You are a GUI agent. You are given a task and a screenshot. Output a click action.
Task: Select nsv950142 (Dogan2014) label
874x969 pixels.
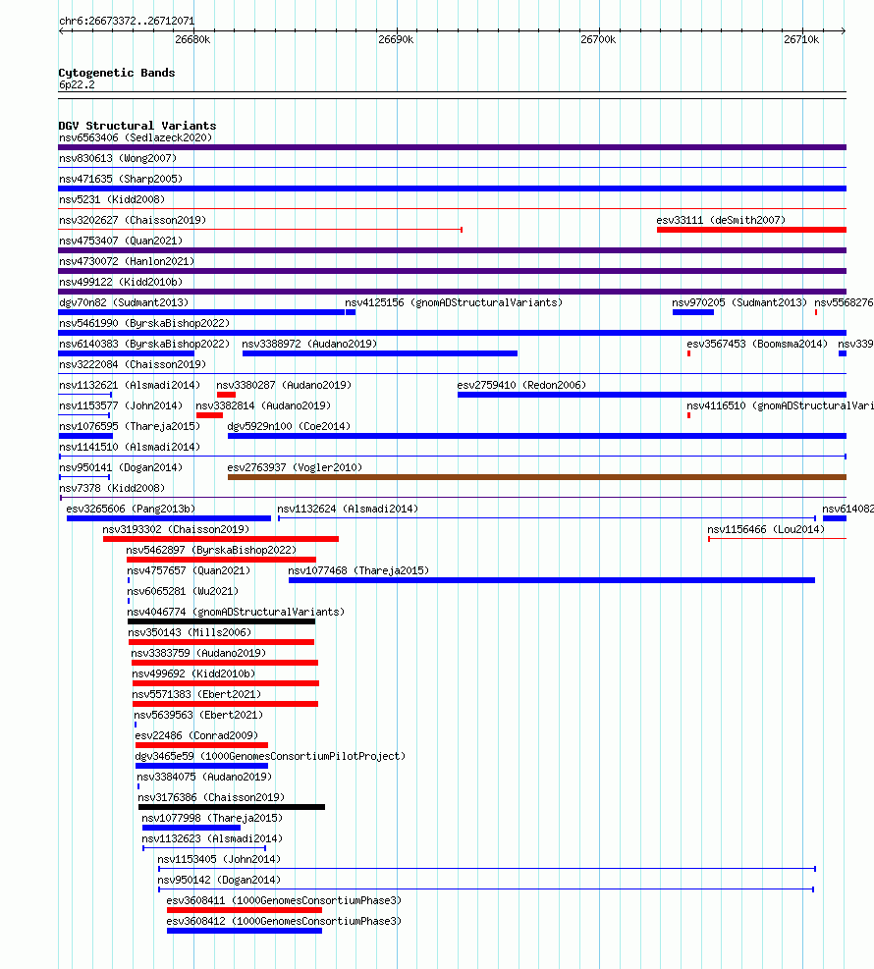[219, 880]
